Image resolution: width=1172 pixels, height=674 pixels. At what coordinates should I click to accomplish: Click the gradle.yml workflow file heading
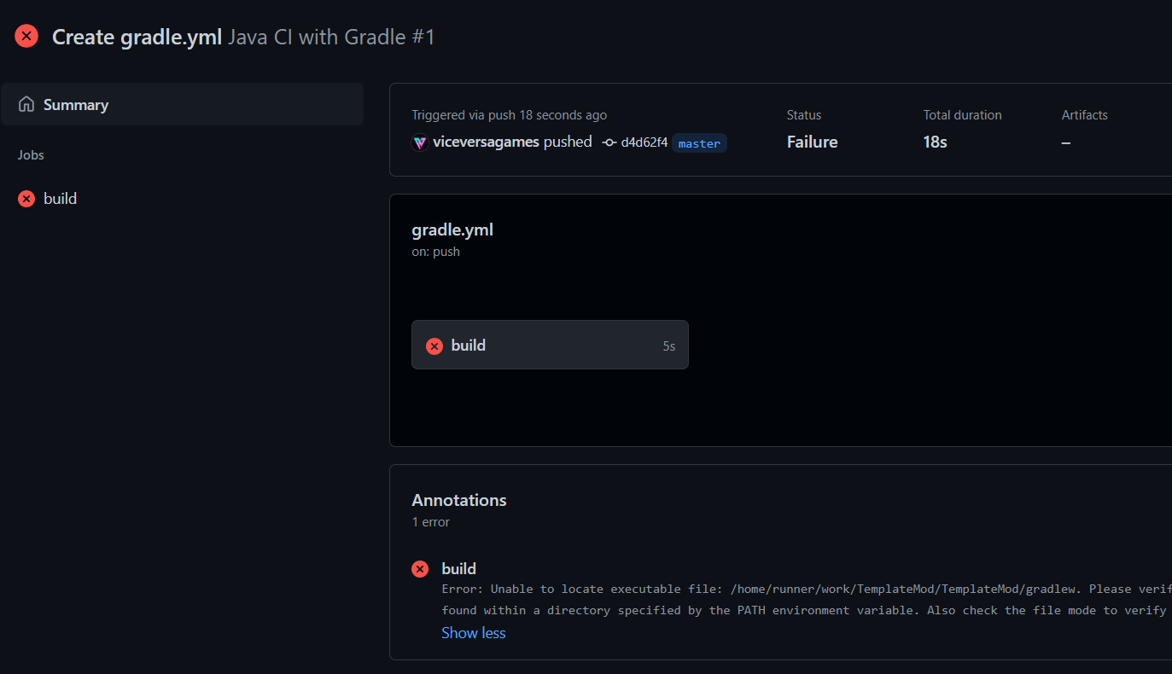coord(452,230)
